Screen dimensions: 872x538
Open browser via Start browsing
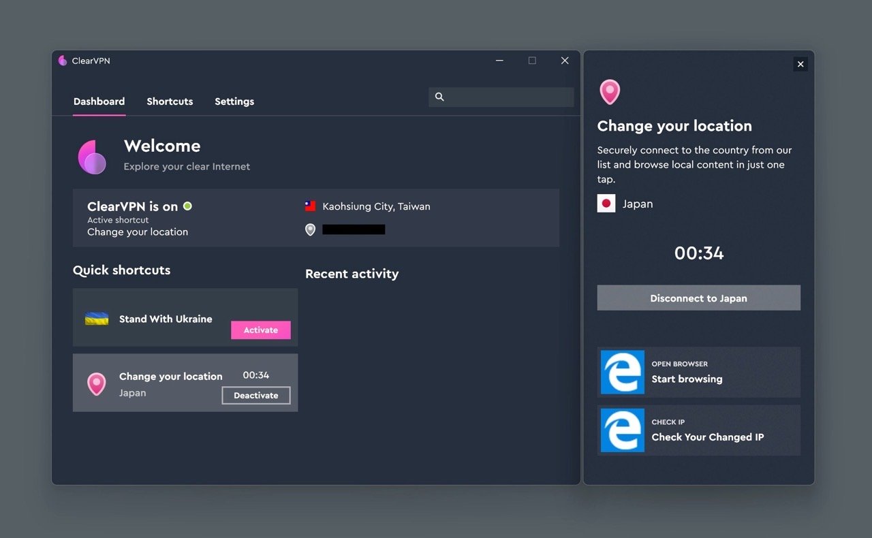pyautogui.click(x=699, y=372)
